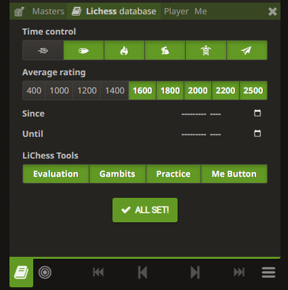The height and width of the screenshot is (290, 288).
Task: Open the hamburger menu in bottom bar
Action: tap(268, 273)
